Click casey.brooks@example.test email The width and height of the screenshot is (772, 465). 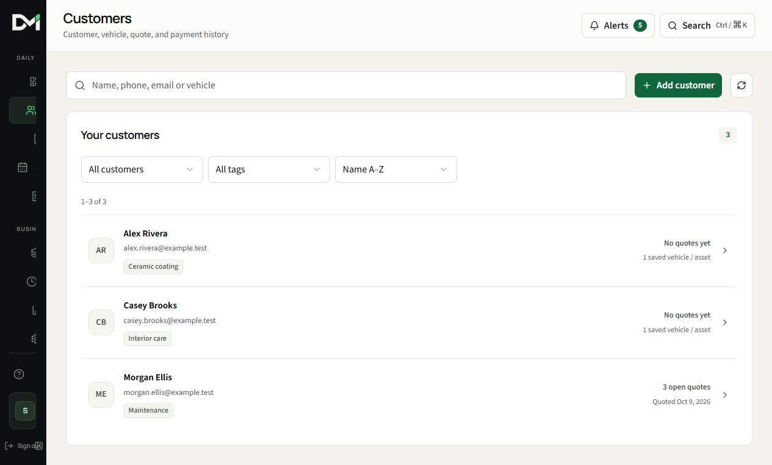(x=170, y=321)
